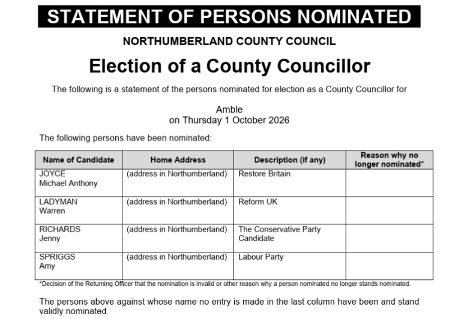Click the SPRIGGS Amy candidate cell
This screenshot has width=461, height=319.
(79, 266)
